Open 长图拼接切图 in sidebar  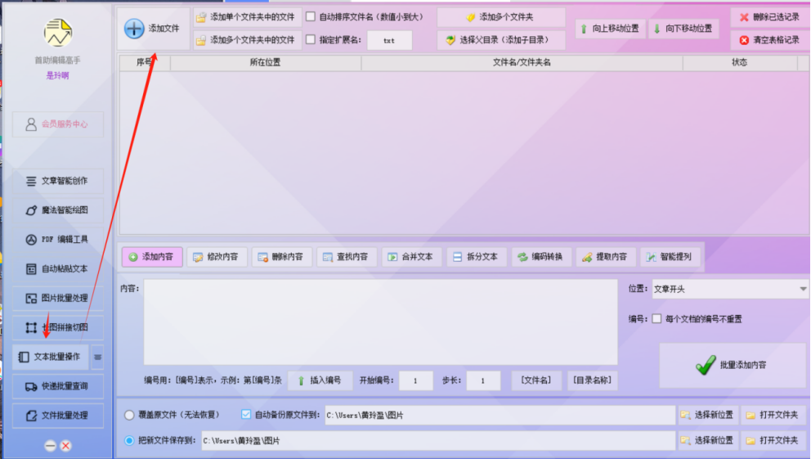pos(58,327)
